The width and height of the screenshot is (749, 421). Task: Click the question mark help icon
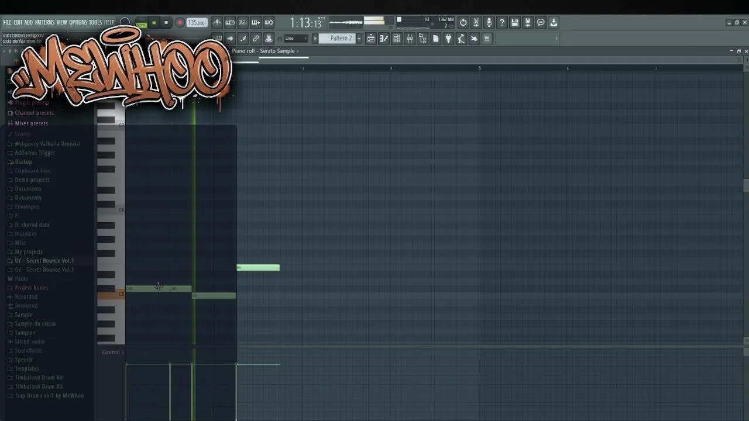pyautogui.click(x=502, y=23)
